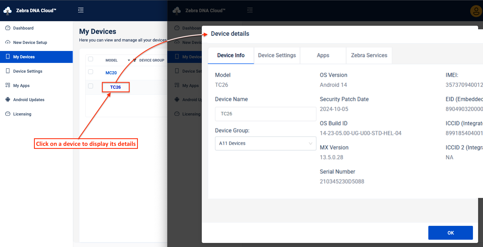Click the Zebra DNA Cloud logo icon

coord(8,11)
